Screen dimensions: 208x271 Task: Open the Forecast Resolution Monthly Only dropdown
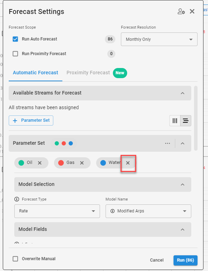[159, 39]
